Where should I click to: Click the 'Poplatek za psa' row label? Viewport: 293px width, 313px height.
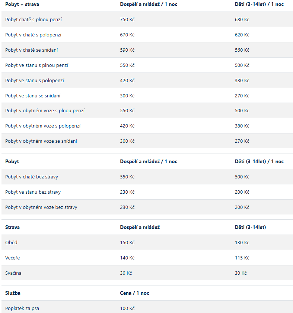22,309
